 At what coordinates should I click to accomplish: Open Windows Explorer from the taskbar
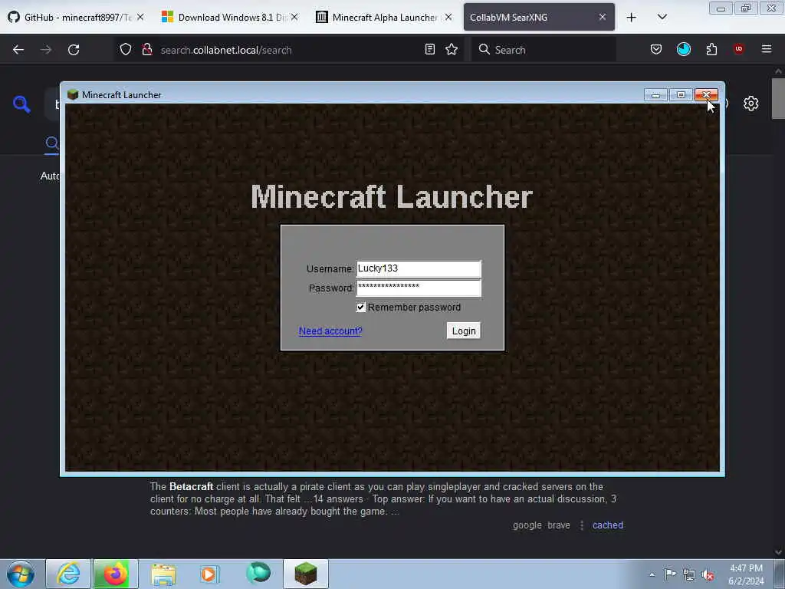coord(163,574)
